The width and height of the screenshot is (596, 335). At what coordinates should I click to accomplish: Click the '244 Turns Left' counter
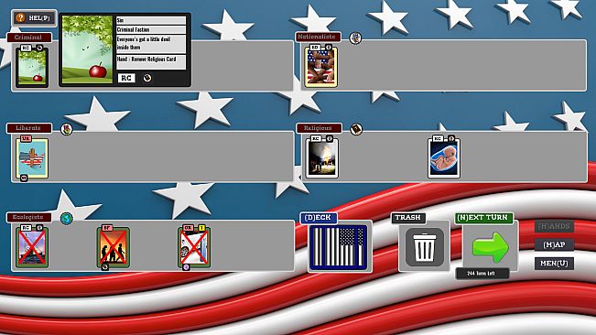coord(482,274)
